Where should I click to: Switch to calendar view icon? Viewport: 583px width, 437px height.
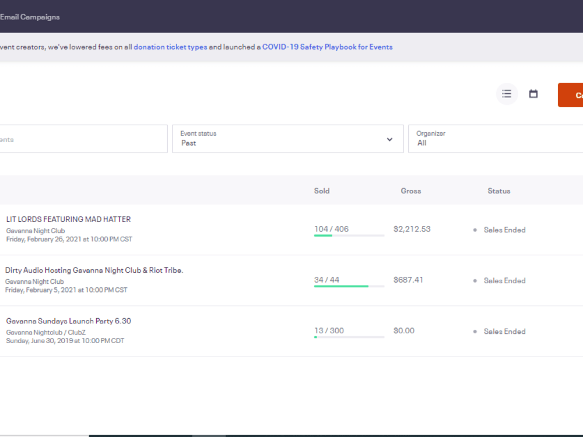533,94
